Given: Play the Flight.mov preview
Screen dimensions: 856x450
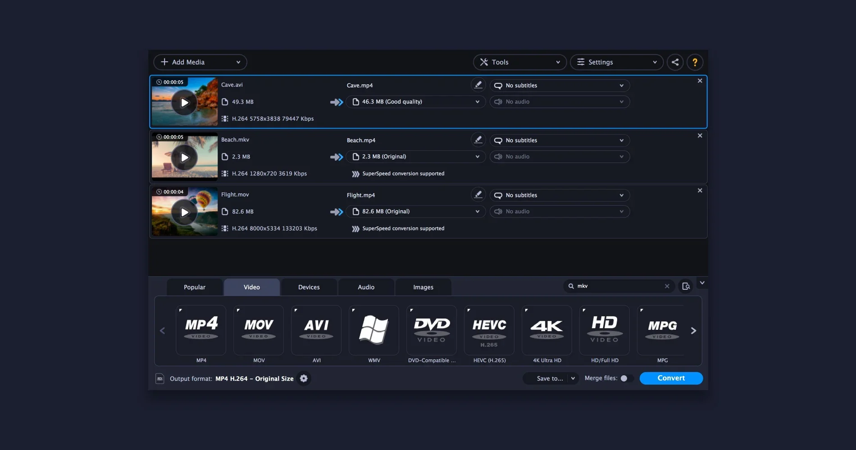Looking at the screenshot, I should (184, 211).
